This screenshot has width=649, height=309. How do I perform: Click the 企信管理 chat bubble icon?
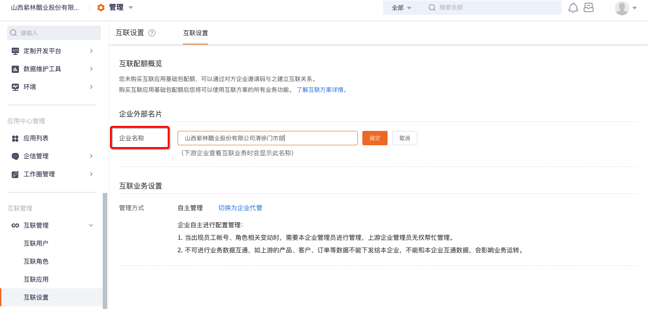[15, 156]
